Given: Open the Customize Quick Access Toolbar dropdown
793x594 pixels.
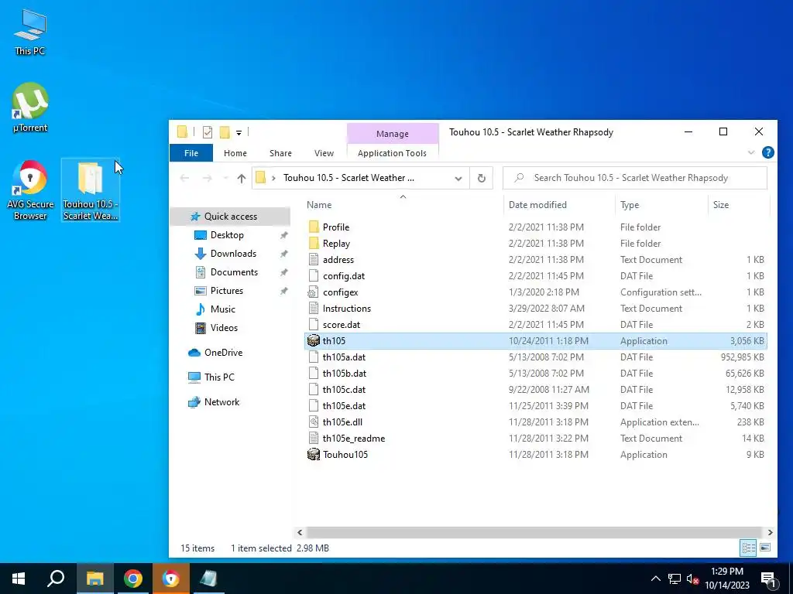Looking at the screenshot, I should pyautogui.click(x=239, y=133).
